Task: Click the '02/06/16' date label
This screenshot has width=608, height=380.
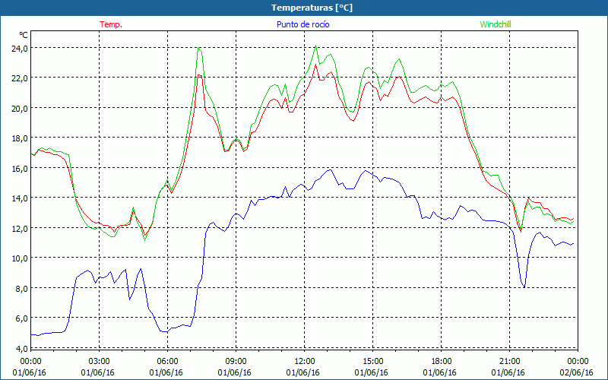Action: pyautogui.click(x=578, y=372)
